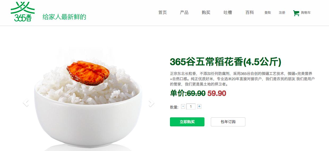Open the 吐槽 navigation item
The height and width of the screenshot is (151, 329).
point(228,12)
